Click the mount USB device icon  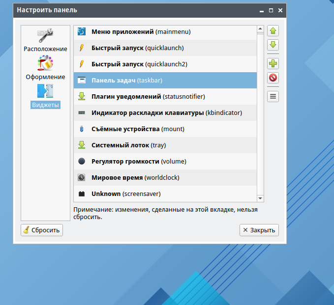click(x=82, y=129)
